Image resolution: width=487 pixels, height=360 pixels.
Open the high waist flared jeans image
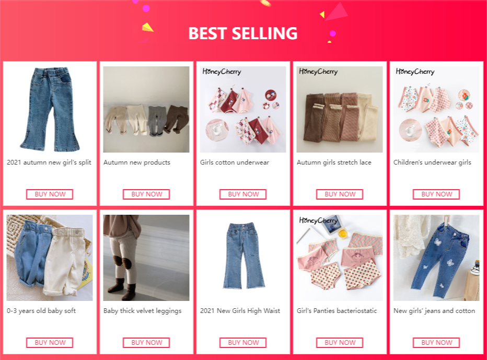pos(243,258)
